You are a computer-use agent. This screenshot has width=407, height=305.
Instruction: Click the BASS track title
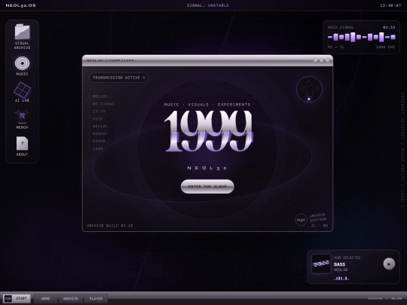click(x=339, y=264)
